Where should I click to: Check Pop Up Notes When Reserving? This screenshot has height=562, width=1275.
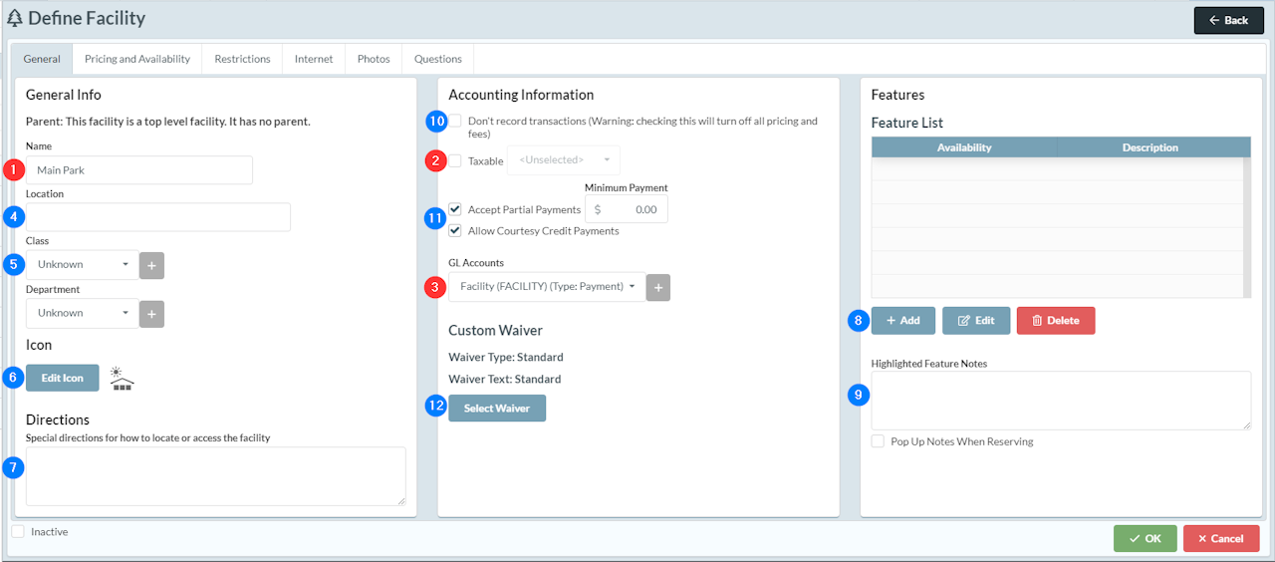(878, 441)
